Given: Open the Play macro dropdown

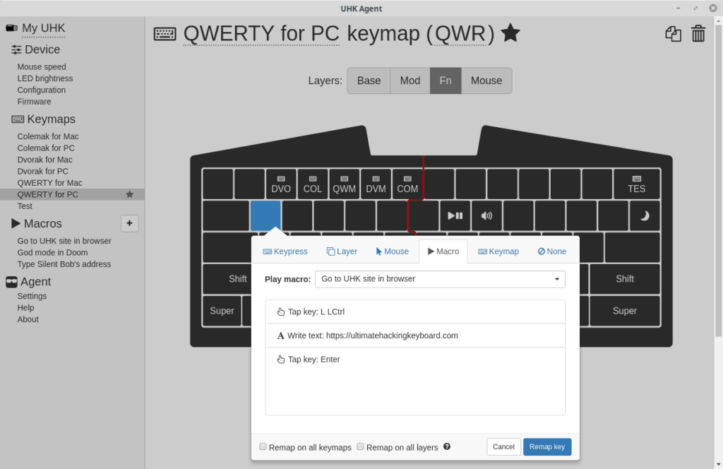Looking at the screenshot, I should tap(440, 279).
